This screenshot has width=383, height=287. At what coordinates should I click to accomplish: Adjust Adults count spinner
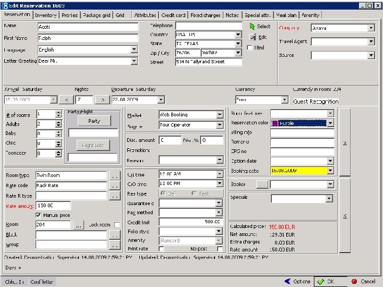58,124
